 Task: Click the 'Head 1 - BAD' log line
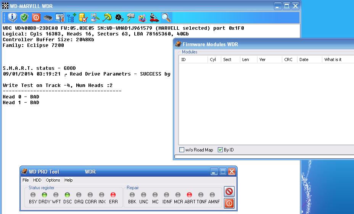click(x=21, y=103)
